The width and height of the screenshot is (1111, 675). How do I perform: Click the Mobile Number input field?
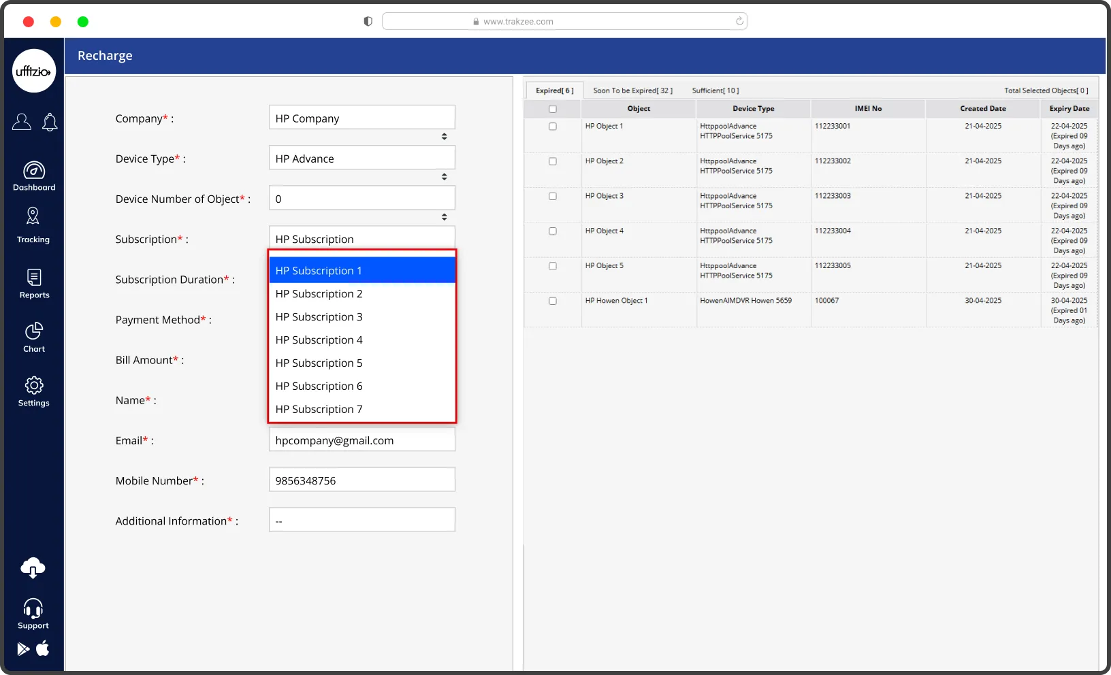point(361,480)
